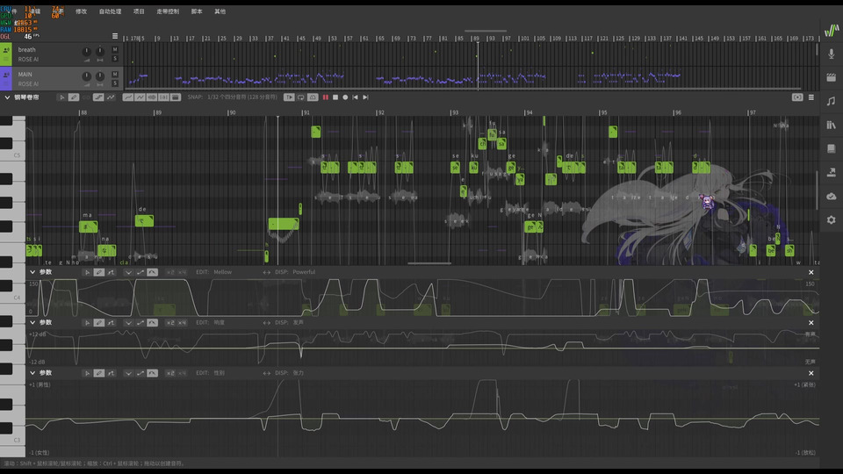The width and height of the screenshot is (843, 474).
Task: Open the Render panel clapperboard icon
Action: (x=832, y=77)
